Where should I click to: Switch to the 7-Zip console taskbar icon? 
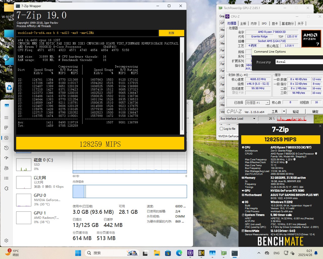(x=235, y=253)
